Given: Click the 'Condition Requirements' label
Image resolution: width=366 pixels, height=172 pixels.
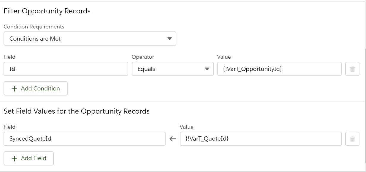Looking at the screenshot, I should (x=34, y=27).
